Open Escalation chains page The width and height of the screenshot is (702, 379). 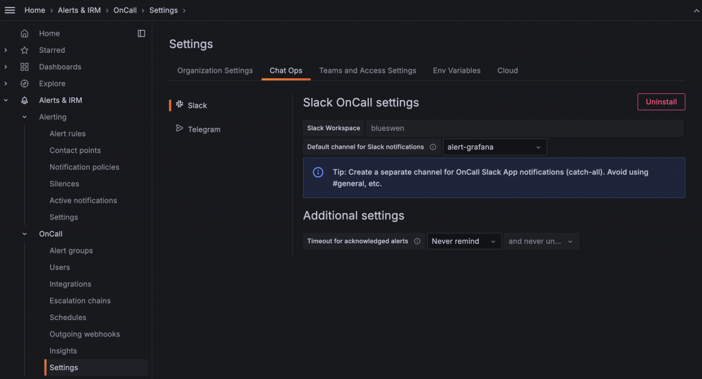(x=80, y=301)
